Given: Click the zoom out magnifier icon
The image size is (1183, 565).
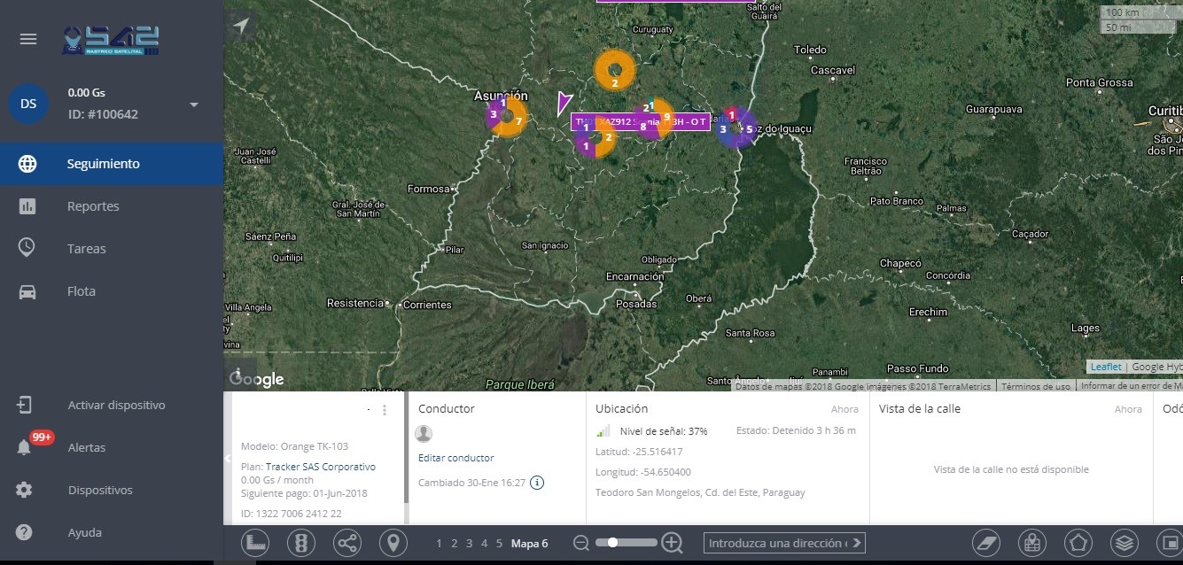Looking at the screenshot, I should [581, 543].
